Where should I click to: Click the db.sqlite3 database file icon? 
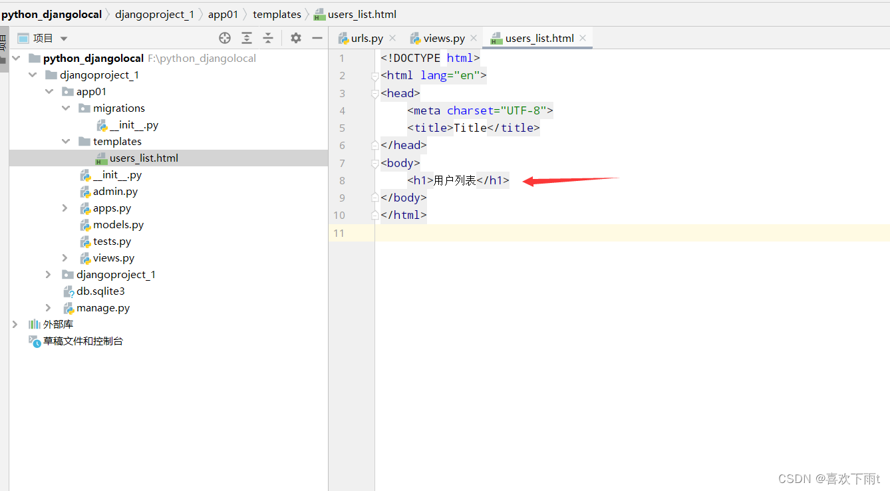tap(69, 291)
